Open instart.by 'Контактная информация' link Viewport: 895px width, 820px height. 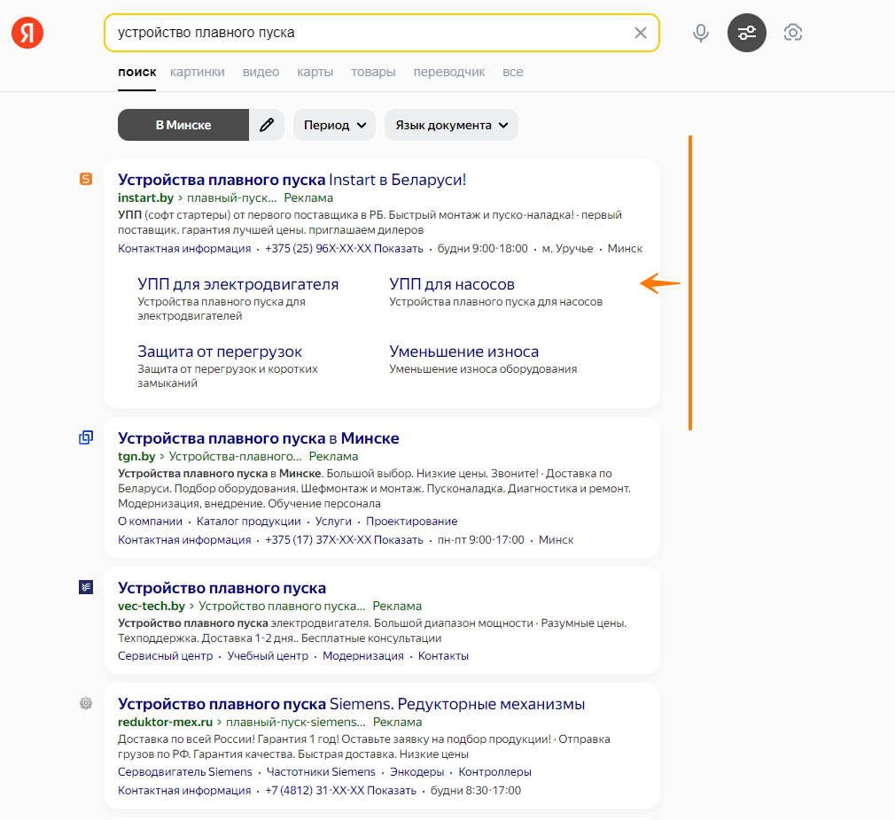click(x=184, y=249)
